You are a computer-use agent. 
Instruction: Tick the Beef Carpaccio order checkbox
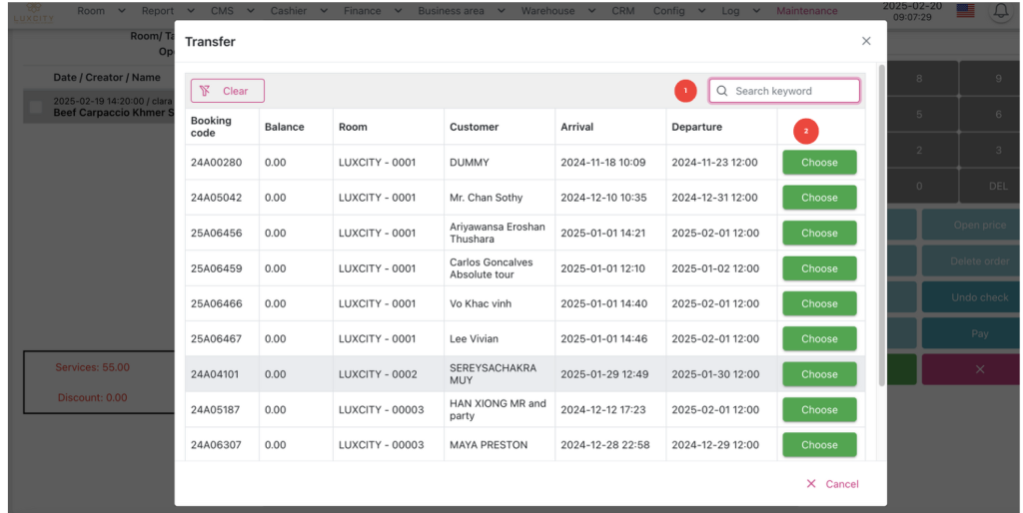(37, 107)
